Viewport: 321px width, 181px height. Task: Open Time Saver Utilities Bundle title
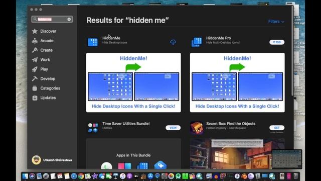126,124
